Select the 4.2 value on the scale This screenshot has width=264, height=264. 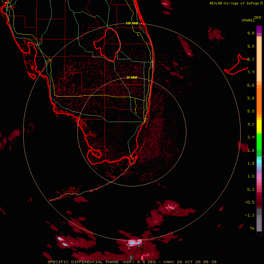[251, 124]
